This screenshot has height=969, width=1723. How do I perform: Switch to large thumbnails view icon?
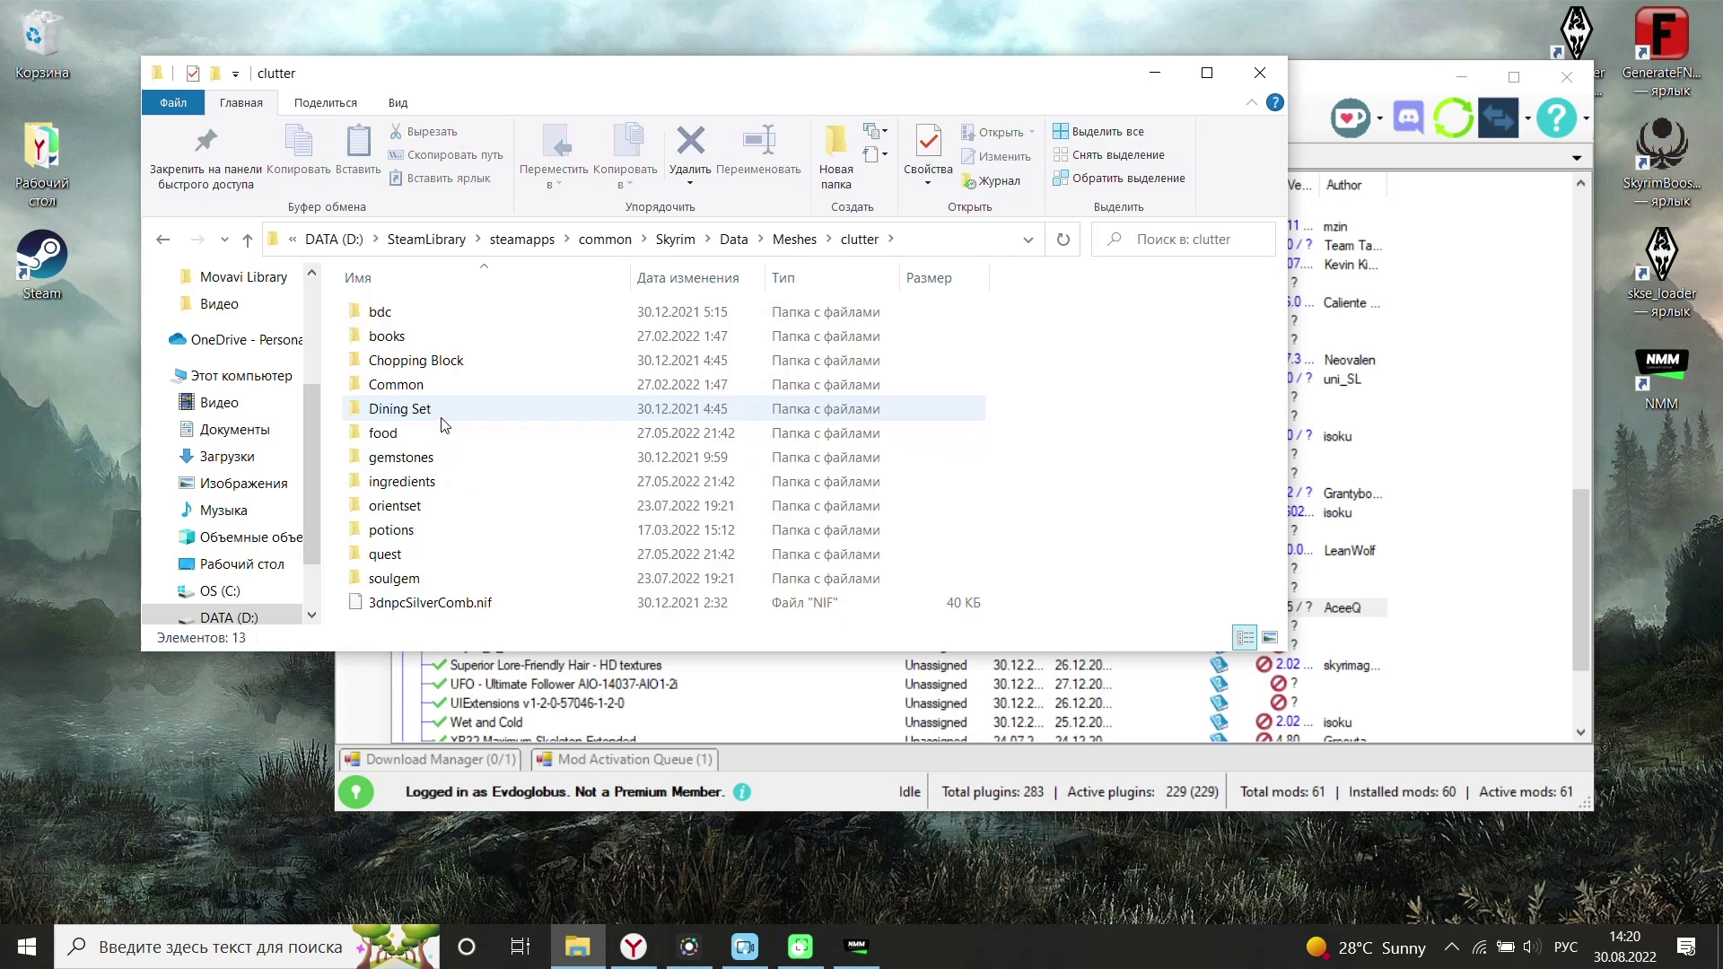pyautogui.click(x=1269, y=638)
